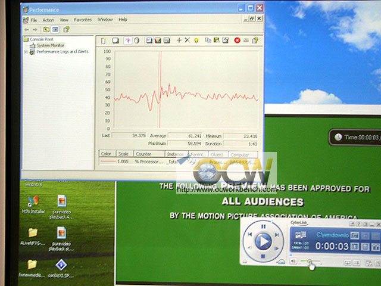The width and height of the screenshot is (381, 286).
Task: Click the Forward arrow in Performance toolbar
Action: [x=35, y=30]
